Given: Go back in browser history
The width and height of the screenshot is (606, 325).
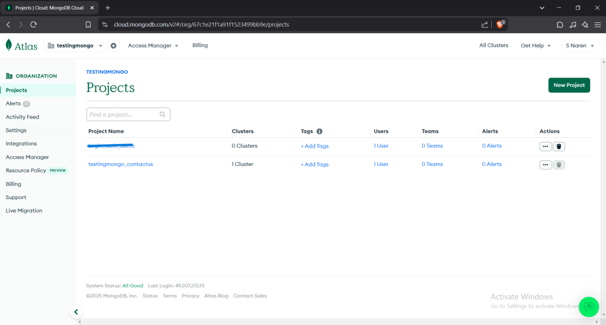Looking at the screenshot, I should tap(8, 25).
